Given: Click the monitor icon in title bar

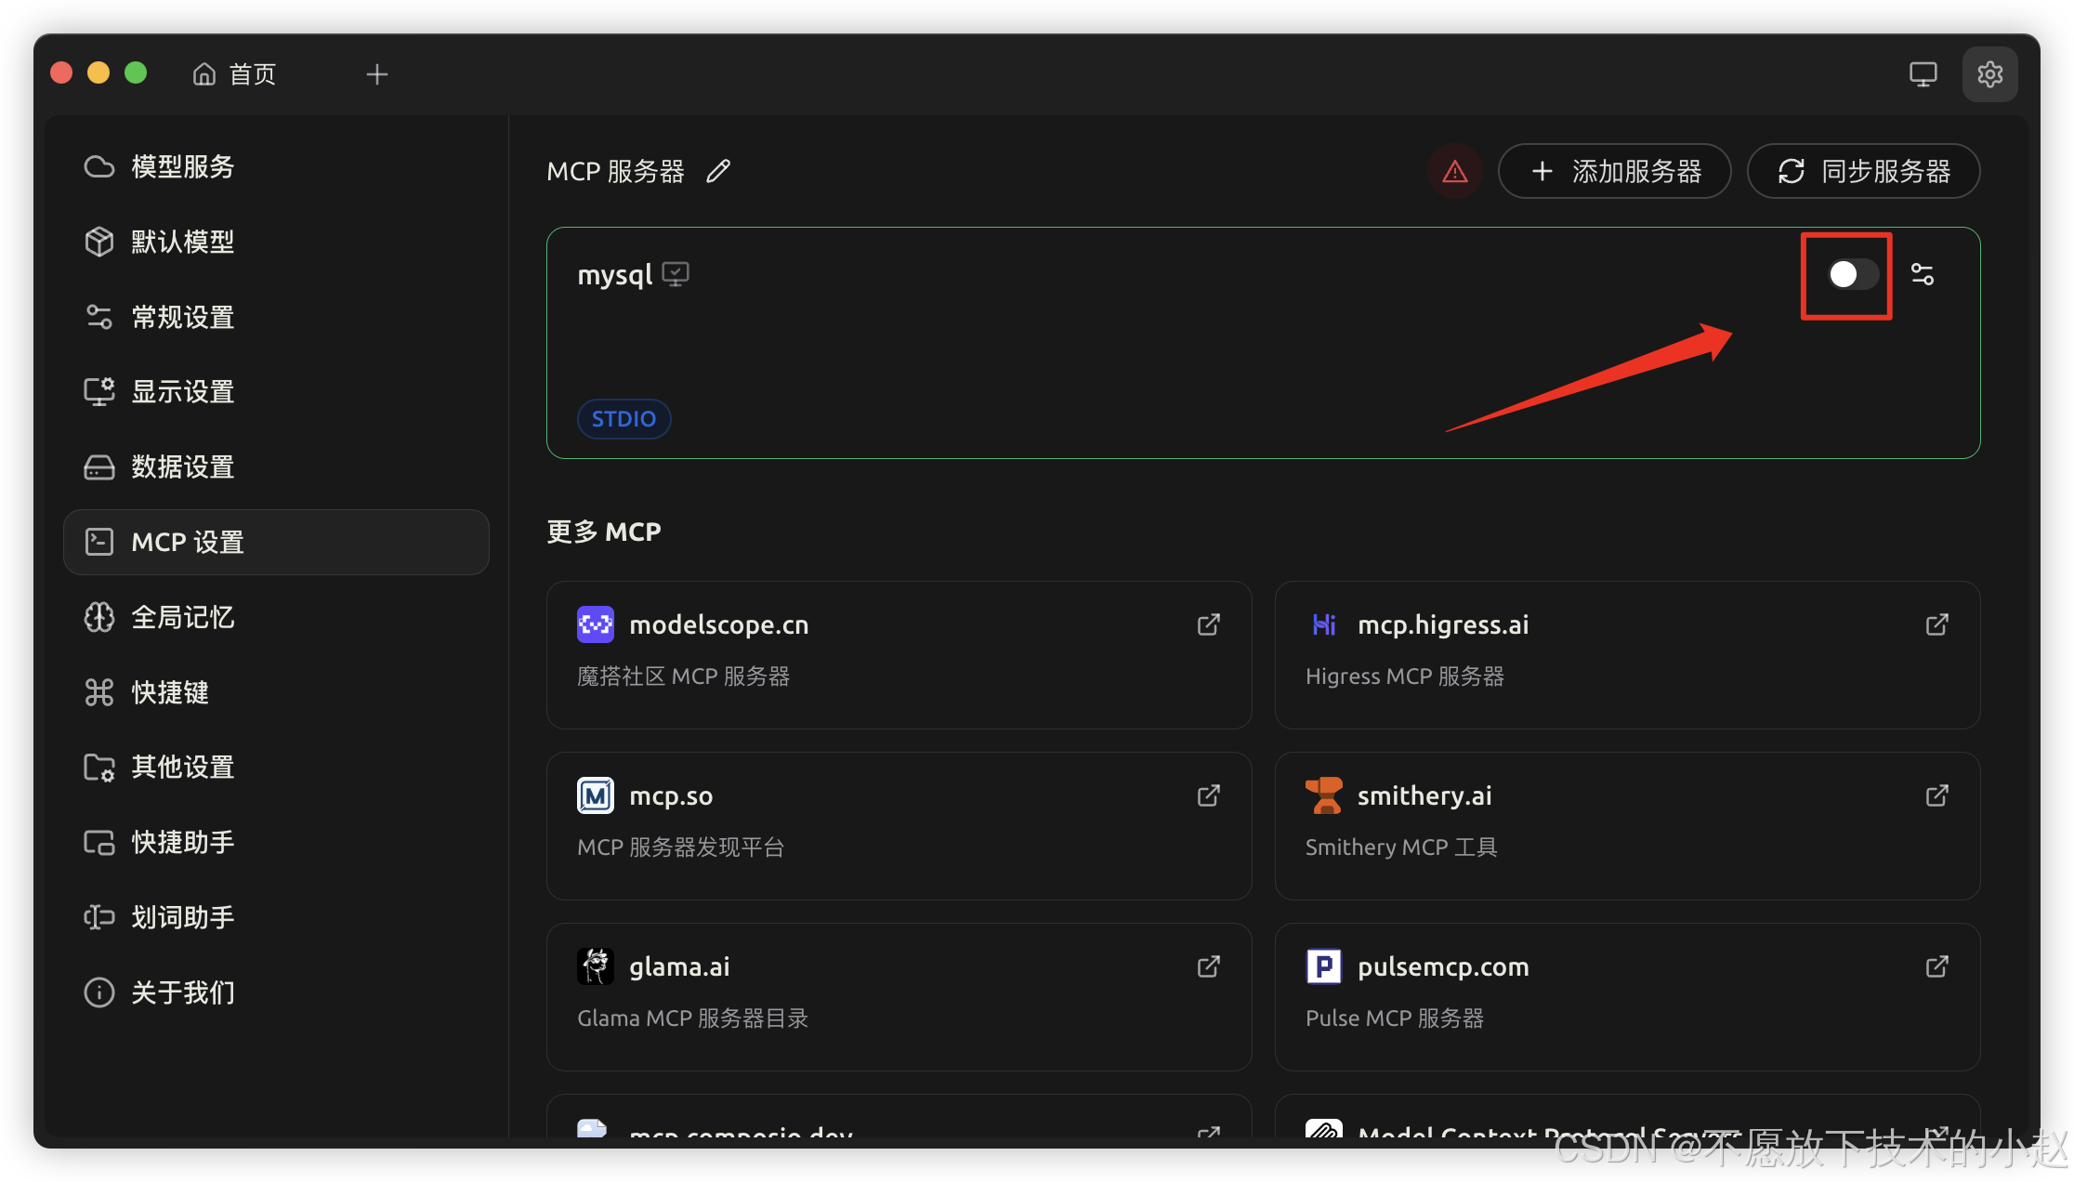Looking at the screenshot, I should tap(1923, 74).
